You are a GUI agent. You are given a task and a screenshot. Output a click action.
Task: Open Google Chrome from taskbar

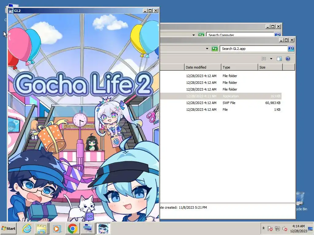click(72, 228)
